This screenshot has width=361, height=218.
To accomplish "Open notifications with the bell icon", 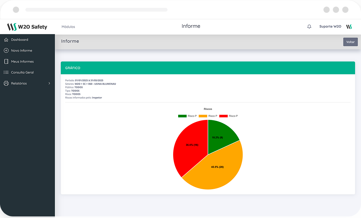I will coord(309,27).
